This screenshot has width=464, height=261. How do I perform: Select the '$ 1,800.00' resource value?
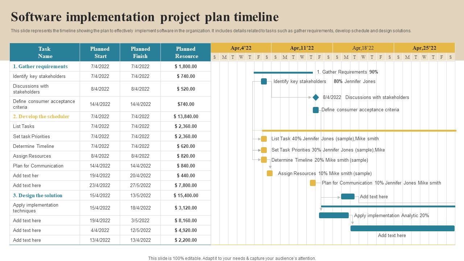[x=186, y=66]
